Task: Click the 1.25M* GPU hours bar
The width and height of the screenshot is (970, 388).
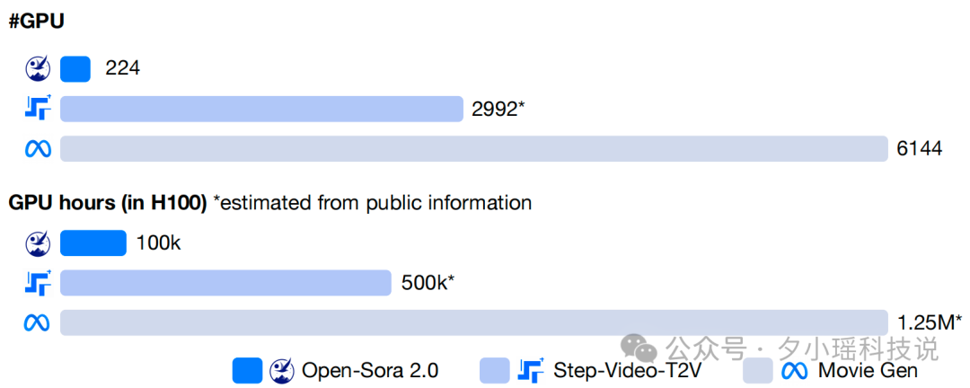Action: tap(474, 322)
